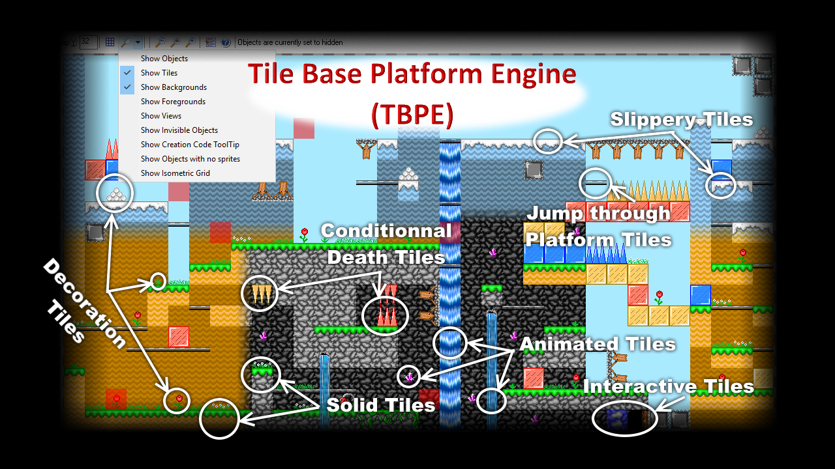Enable Show Objects in the menu
Screen dimensions: 835x469
197,59
